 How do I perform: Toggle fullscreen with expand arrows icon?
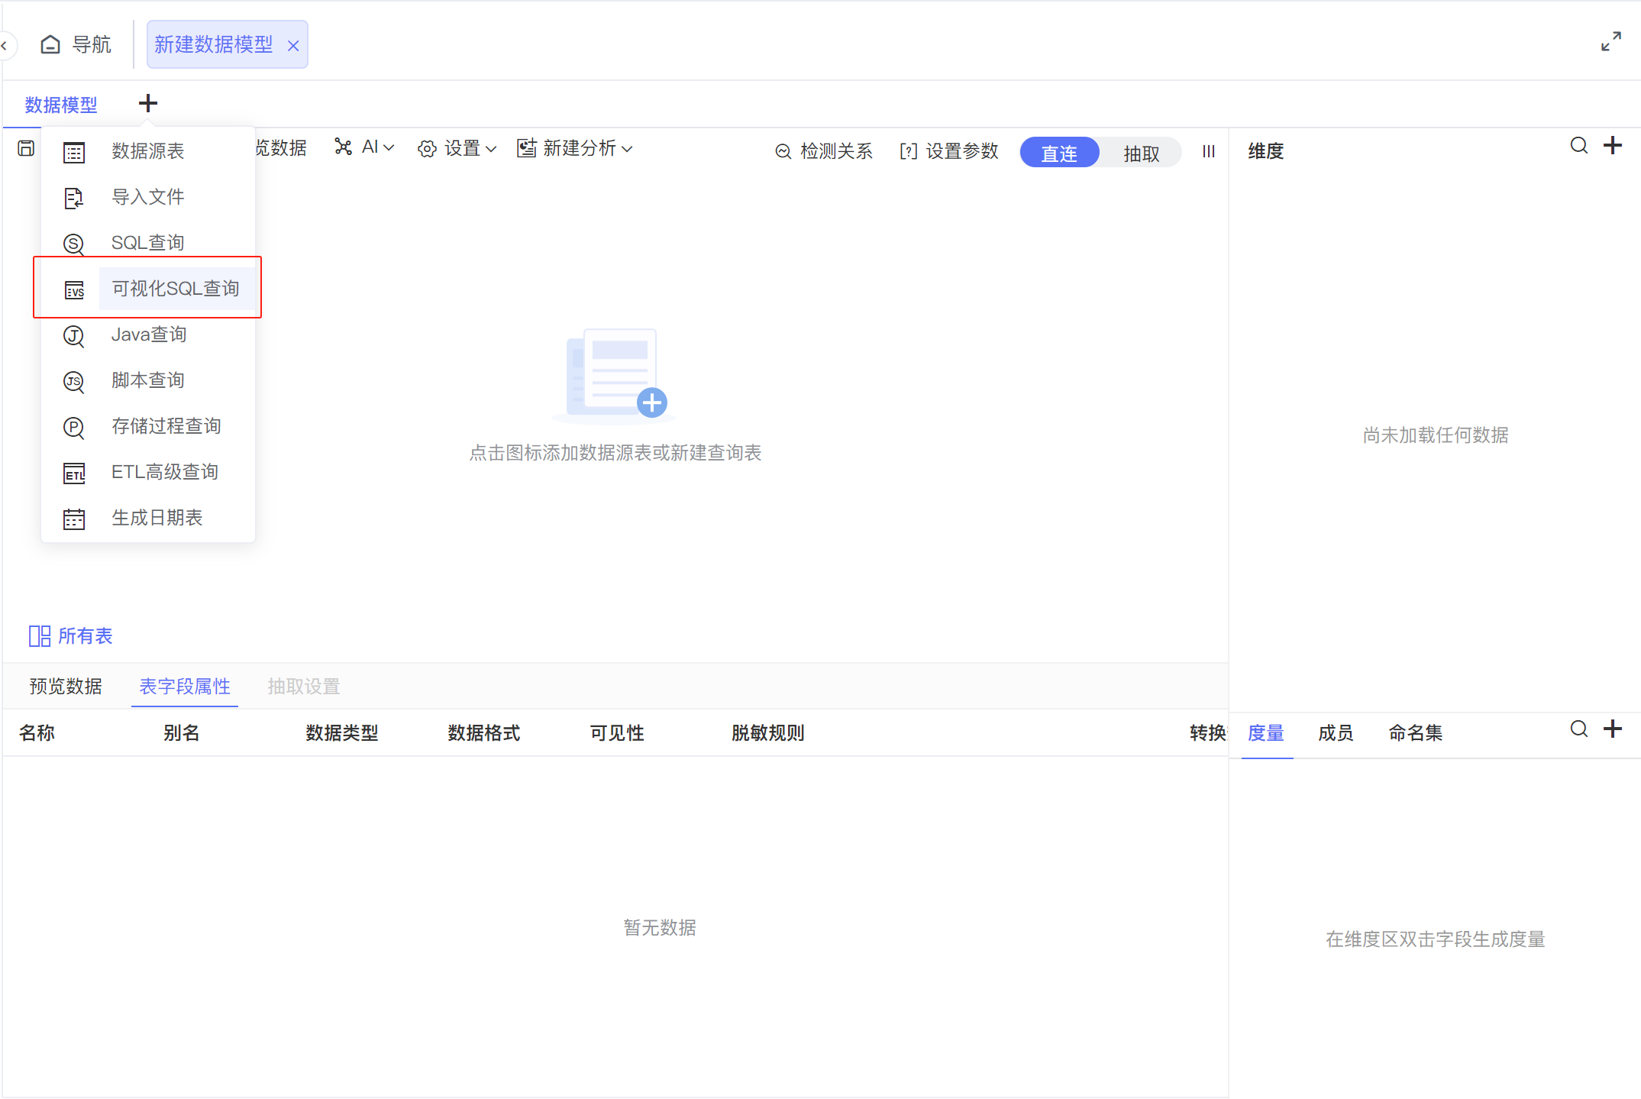tap(1611, 41)
